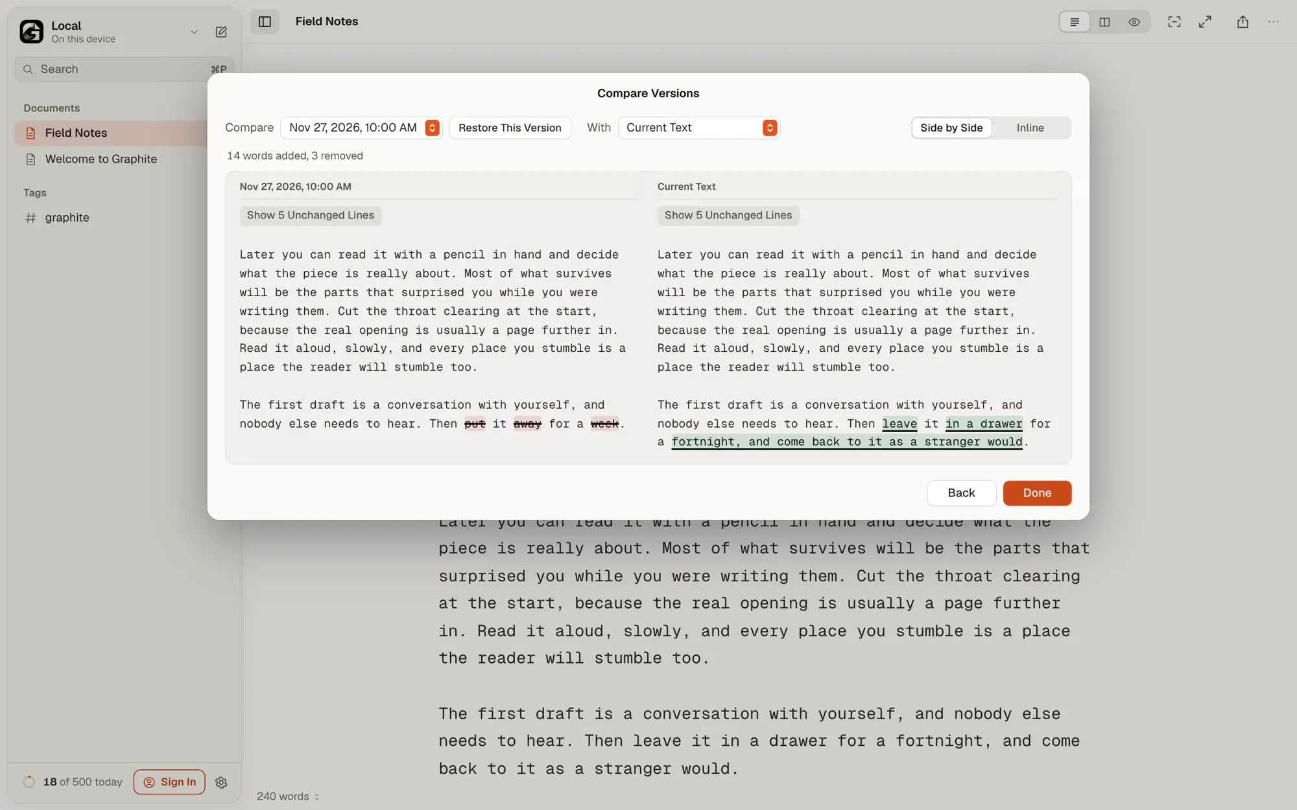Open settings gear icon in sidebar

tap(221, 783)
